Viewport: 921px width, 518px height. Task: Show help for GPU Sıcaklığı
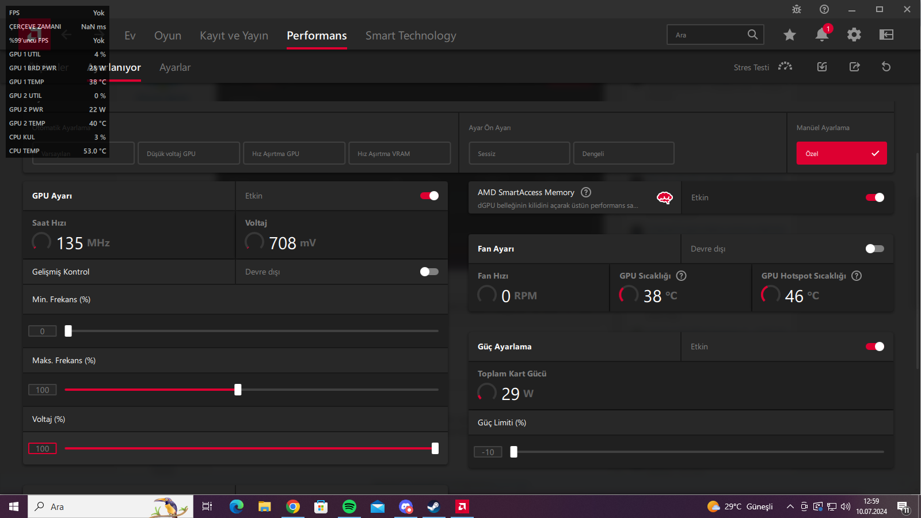click(x=682, y=276)
